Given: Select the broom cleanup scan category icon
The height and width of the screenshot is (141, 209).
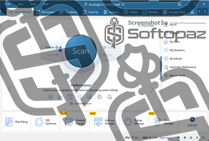Looking at the screenshot, I should 51,97.
